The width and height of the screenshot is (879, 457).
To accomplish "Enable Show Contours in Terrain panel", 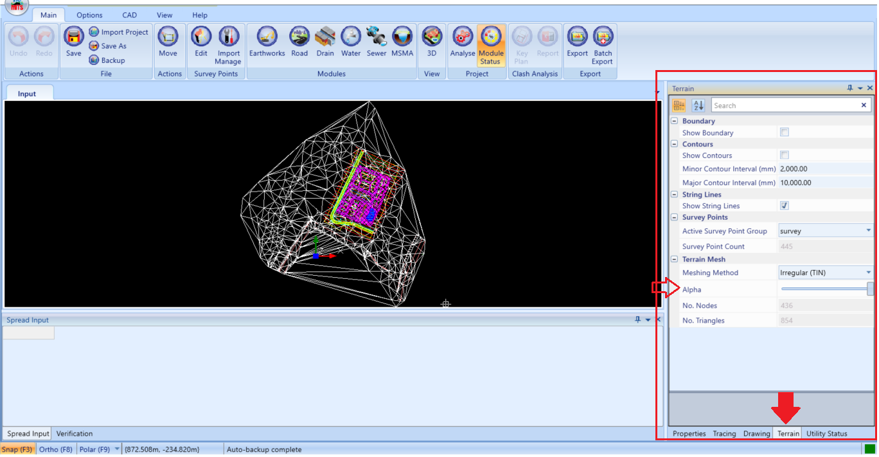I will click(x=784, y=155).
